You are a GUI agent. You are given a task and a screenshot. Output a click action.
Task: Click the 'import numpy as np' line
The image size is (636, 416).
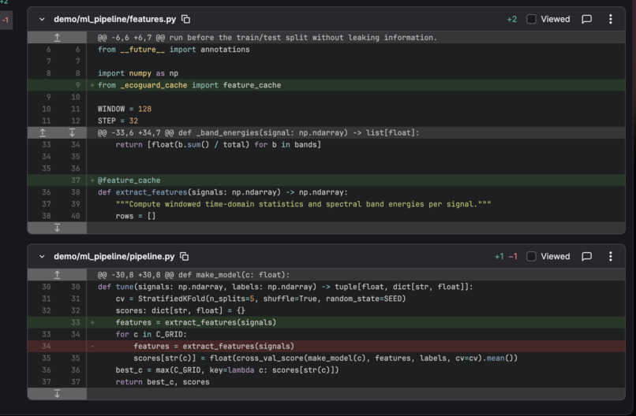point(326,73)
